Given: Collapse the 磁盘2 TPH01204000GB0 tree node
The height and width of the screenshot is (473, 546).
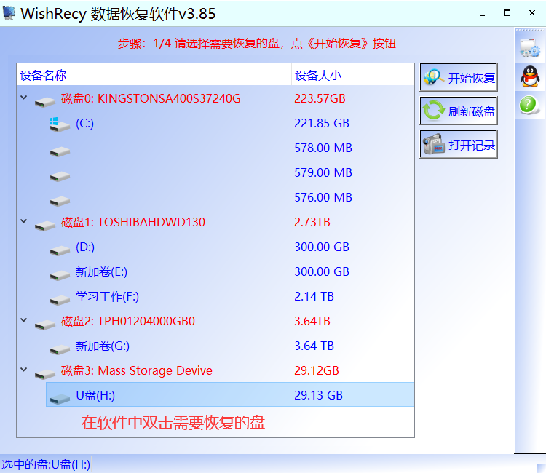Looking at the screenshot, I should pyautogui.click(x=24, y=320).
